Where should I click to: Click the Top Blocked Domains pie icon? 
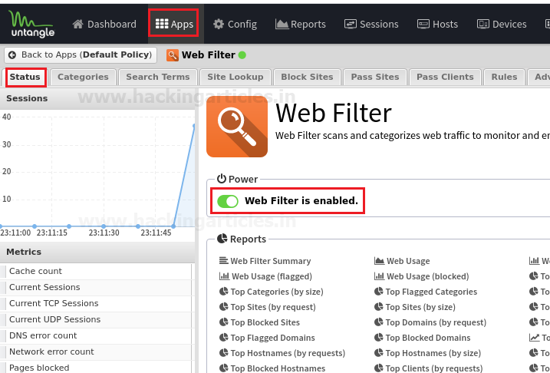click(378, 337)
